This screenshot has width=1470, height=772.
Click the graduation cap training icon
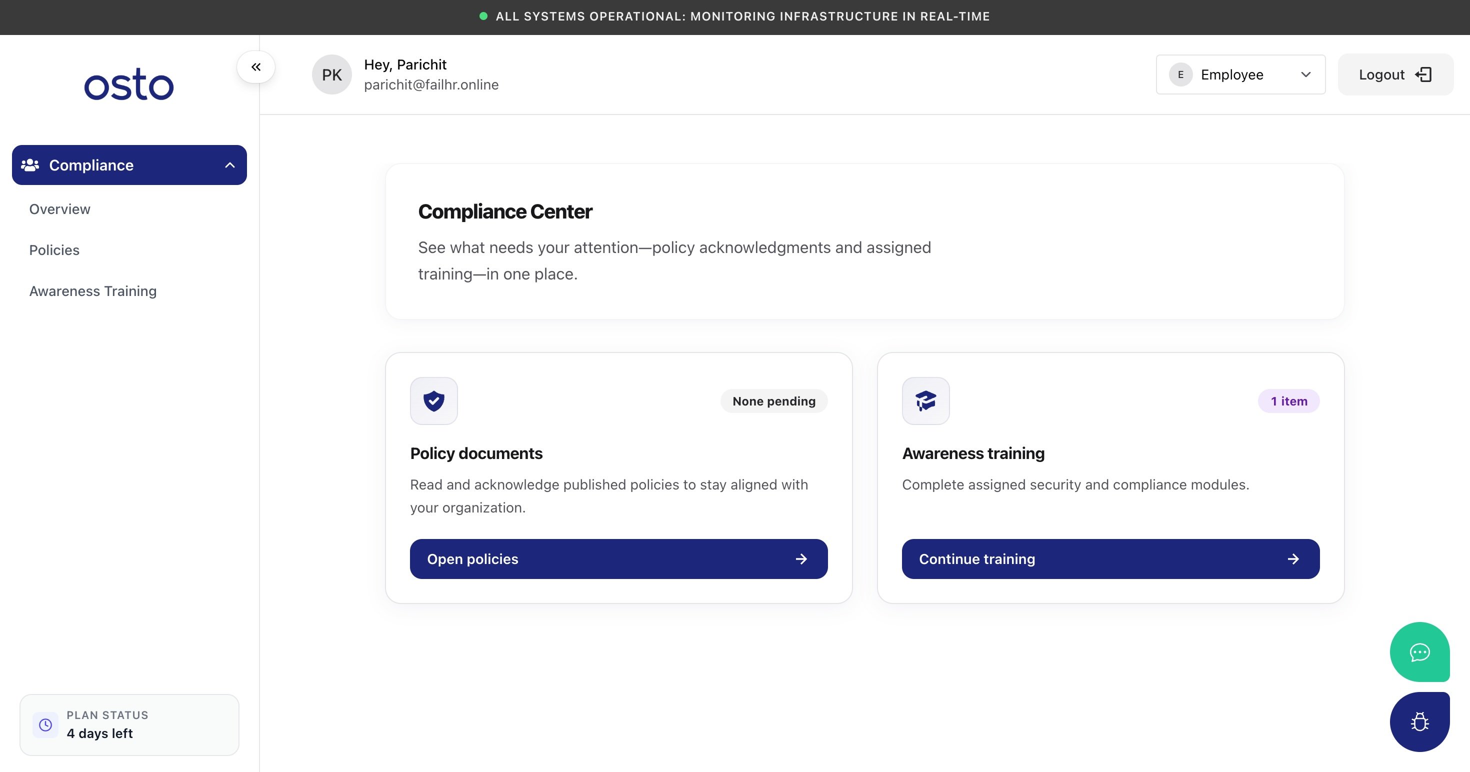[925, 401]
